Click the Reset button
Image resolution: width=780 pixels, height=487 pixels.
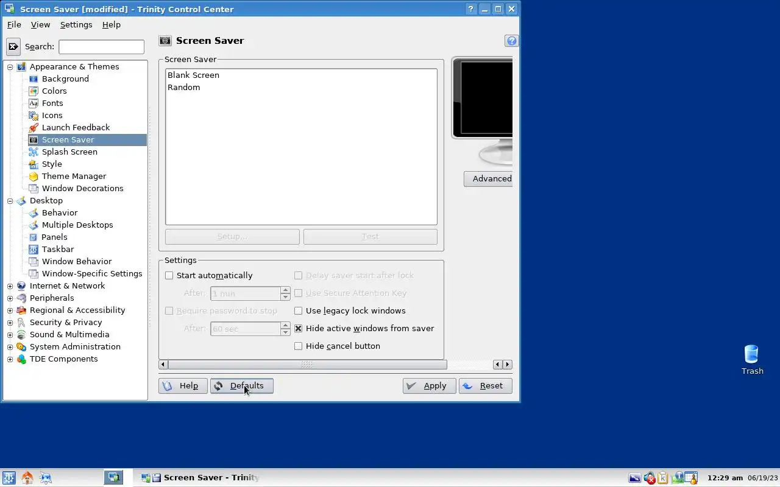pyautogui.click(x=485, y=386)
